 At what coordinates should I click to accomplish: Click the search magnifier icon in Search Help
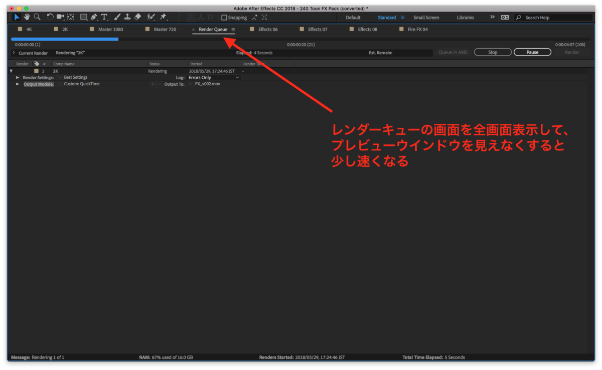[x=519, y=17]
